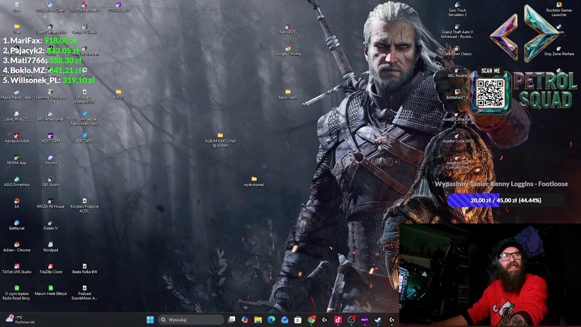Select the Diablo IV desktop icon
Viewport: 581px width, 327px height.
tap(50, 225)
